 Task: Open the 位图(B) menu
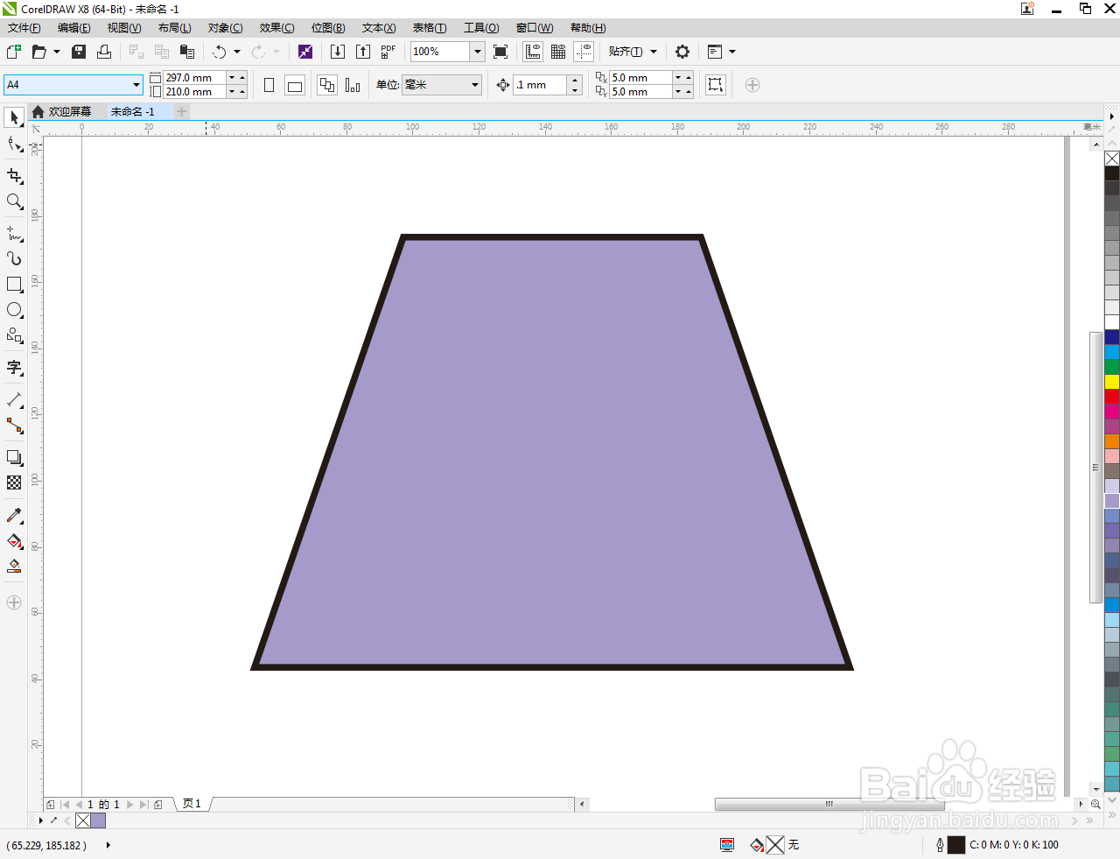pos(328,28)
